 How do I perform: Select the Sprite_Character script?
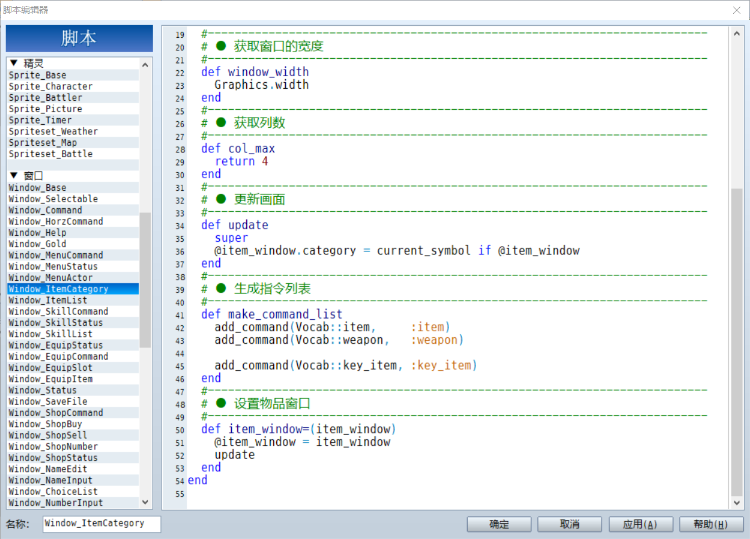pyautogui.click(x=73, y=86)
